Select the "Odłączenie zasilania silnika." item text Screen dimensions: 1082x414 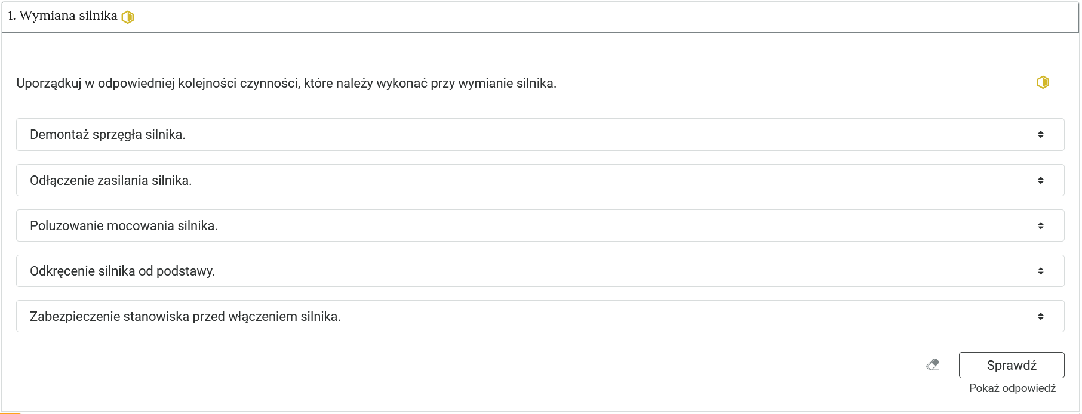pyautogui.click(x=110, y=180)
